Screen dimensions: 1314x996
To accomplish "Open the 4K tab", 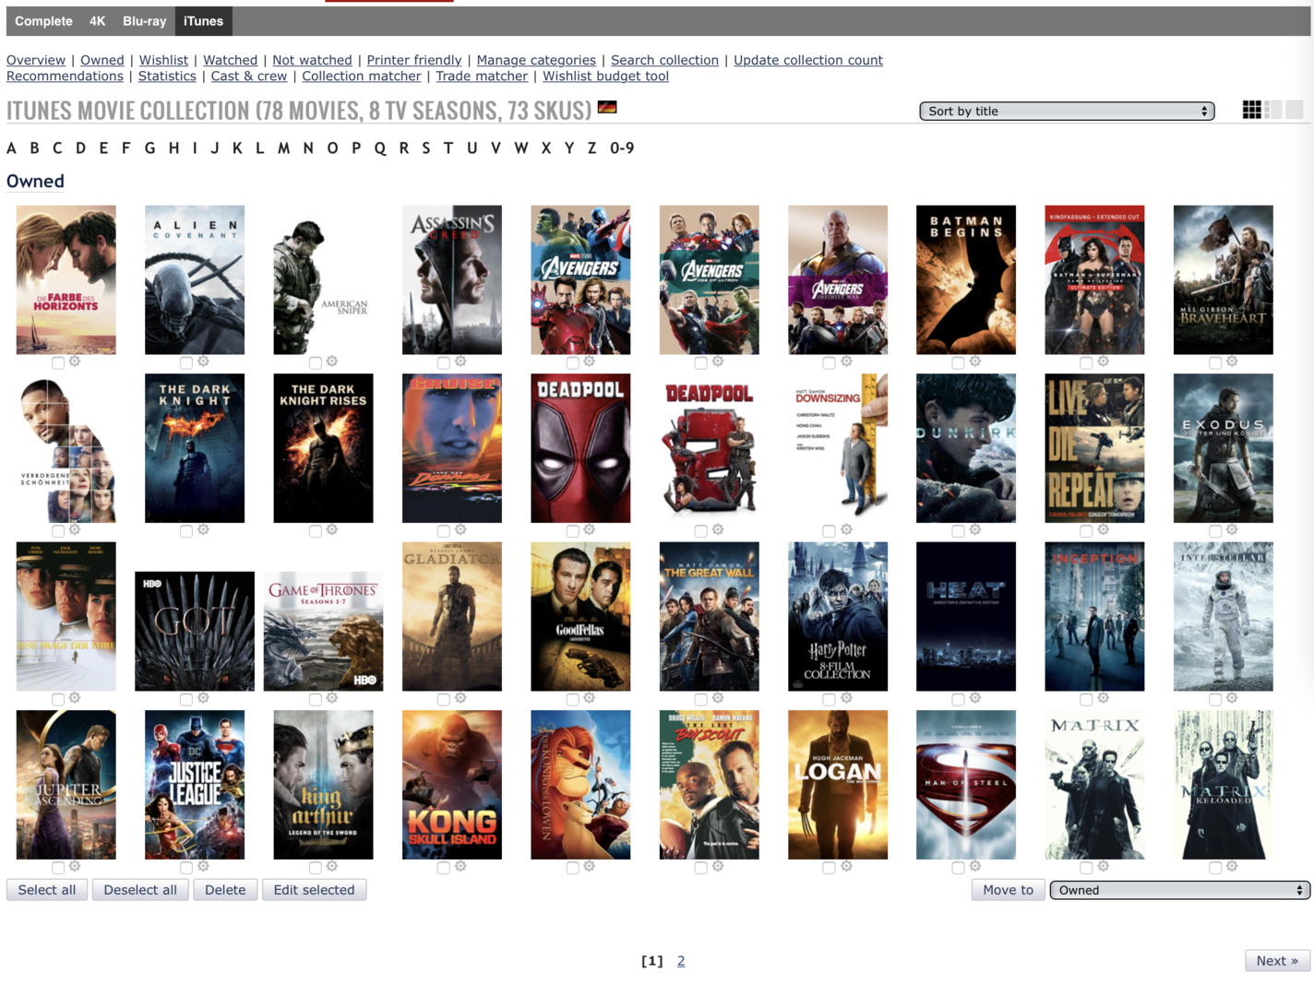I will (97, 21).
